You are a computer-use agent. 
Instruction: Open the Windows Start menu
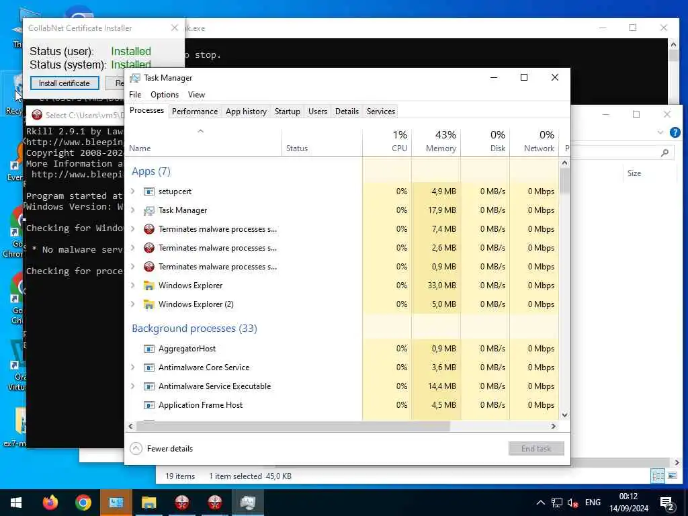[x=16, y=503]
